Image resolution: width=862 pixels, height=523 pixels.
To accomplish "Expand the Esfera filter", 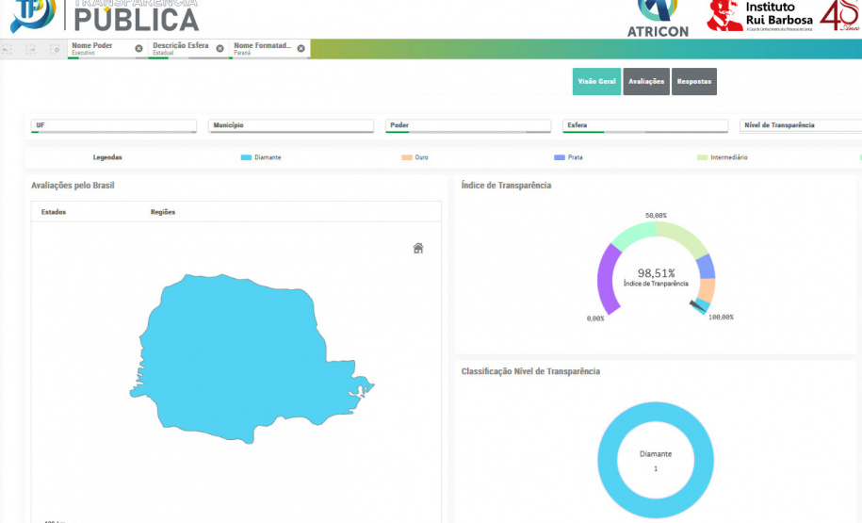I will coord(644,125).
